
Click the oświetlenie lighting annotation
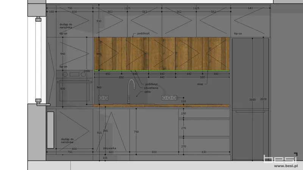pos(151,88)
